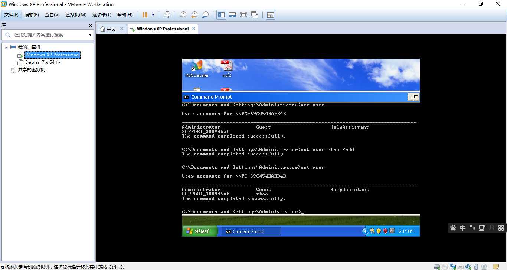
Task: Open the IME toolbox grid icon
Action: 501,228
